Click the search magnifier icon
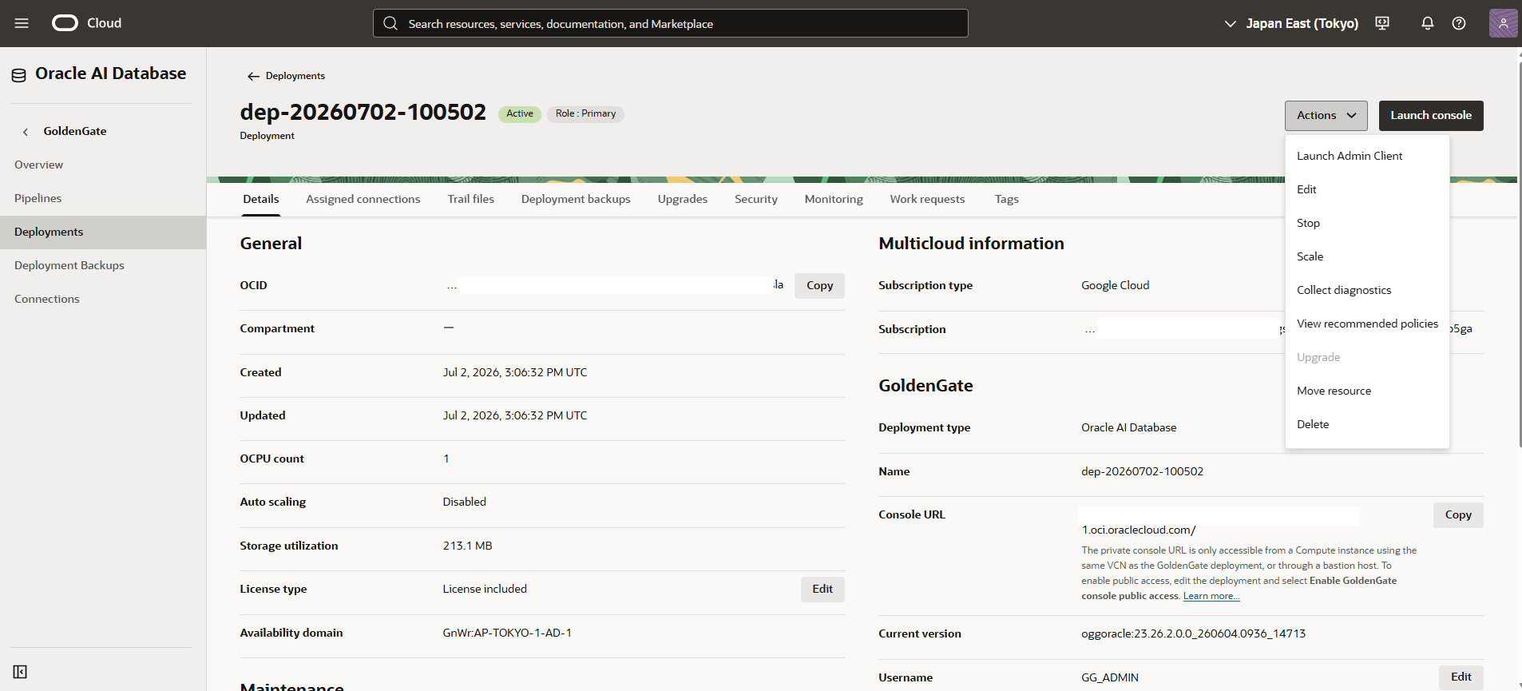Screen dimensions: 1522x691 tap(390, 23)
